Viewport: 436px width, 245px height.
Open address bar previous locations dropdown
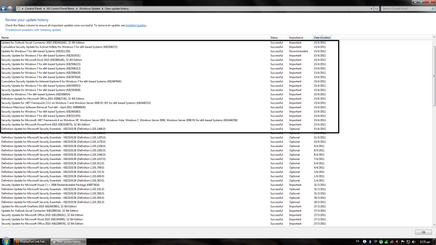371,9
